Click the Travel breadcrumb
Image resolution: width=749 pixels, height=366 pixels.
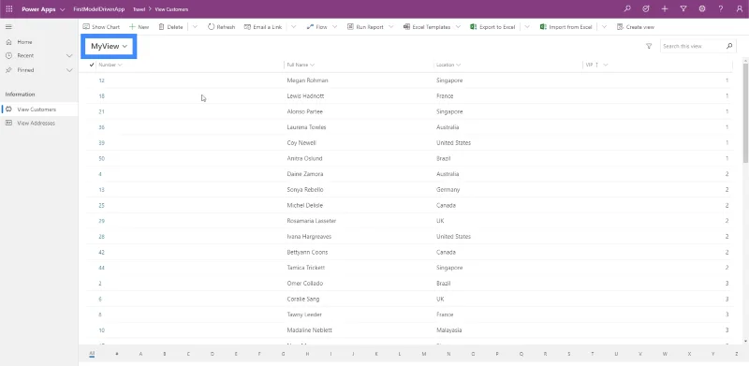click(x=139, y=9)
